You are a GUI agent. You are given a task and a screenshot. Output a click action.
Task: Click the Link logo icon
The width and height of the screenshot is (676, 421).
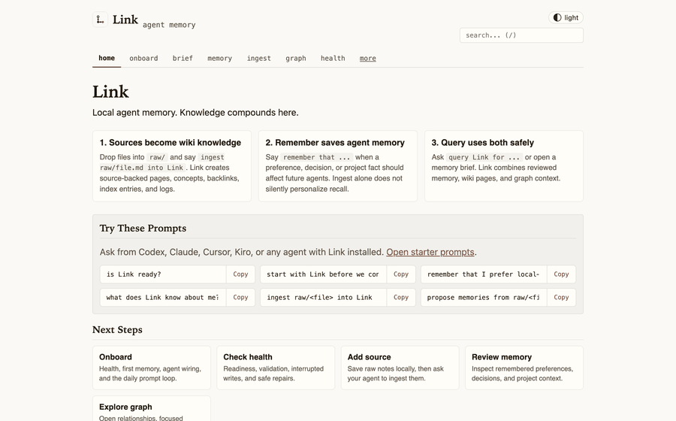(100, 20)
